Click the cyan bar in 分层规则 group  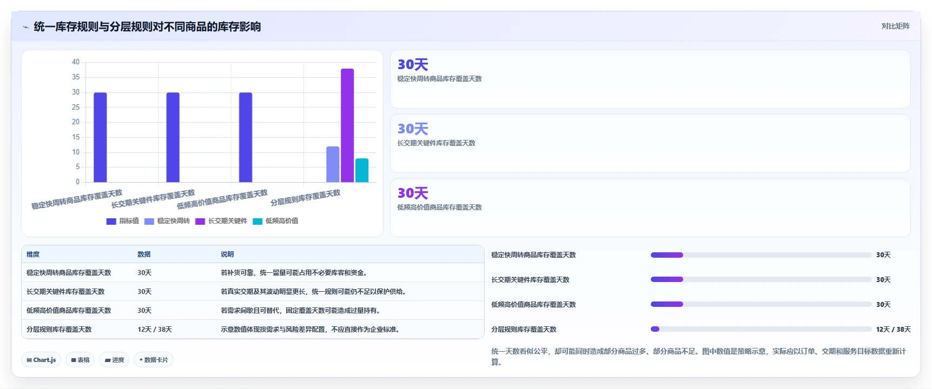362,170
